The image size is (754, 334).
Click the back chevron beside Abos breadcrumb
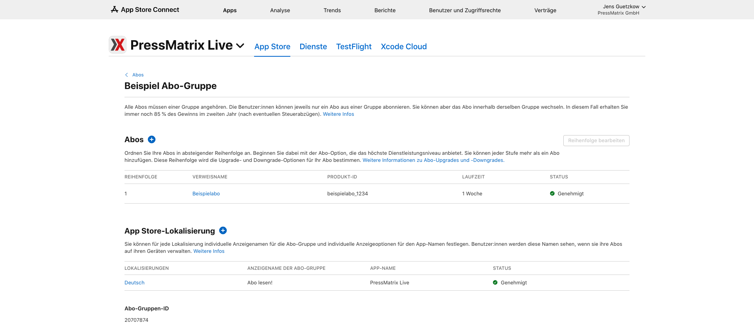[x=126, y=75]
